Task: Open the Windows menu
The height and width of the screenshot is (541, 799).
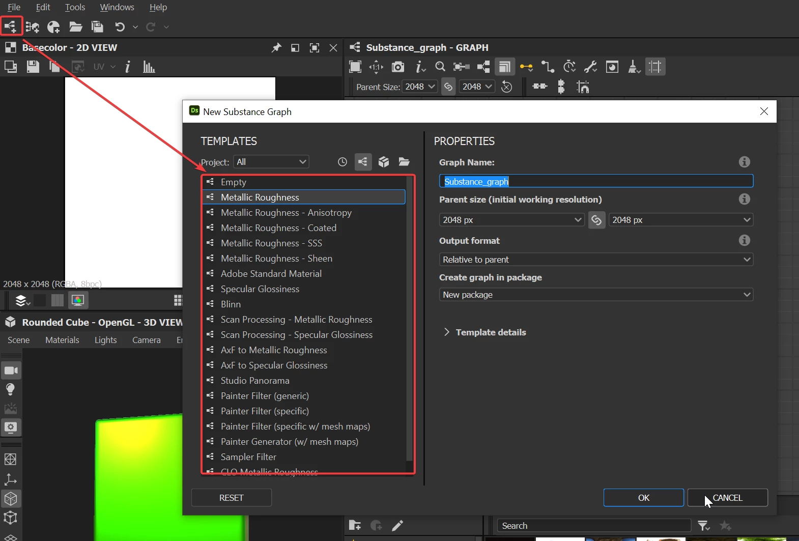Action: click(117, 7)
